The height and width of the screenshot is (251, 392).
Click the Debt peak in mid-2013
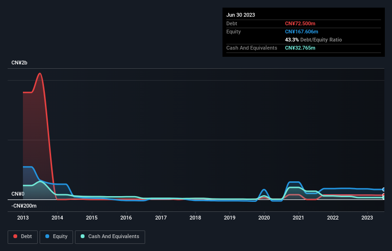40,73
